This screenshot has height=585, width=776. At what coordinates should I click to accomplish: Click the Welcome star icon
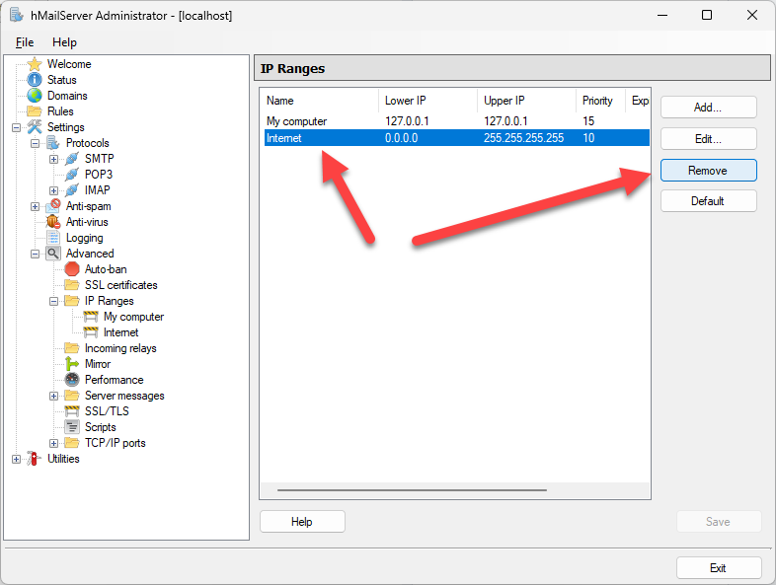click(x=35, y=64)
